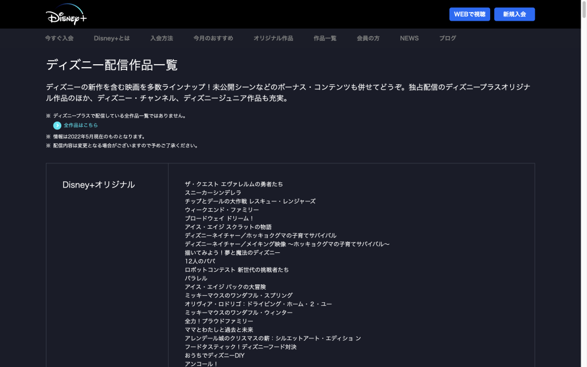Select アイス・エイジ スクラットの物語 title
587x367 pixels.
click(x=228, y=227)
